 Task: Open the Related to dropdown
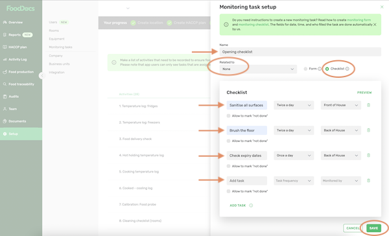click(x=258, y=69)
